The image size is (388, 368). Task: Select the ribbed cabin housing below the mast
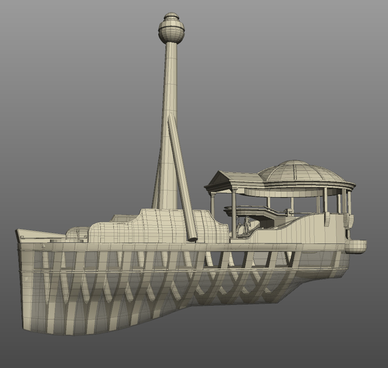pyautogui.click(x=158, y=226)
